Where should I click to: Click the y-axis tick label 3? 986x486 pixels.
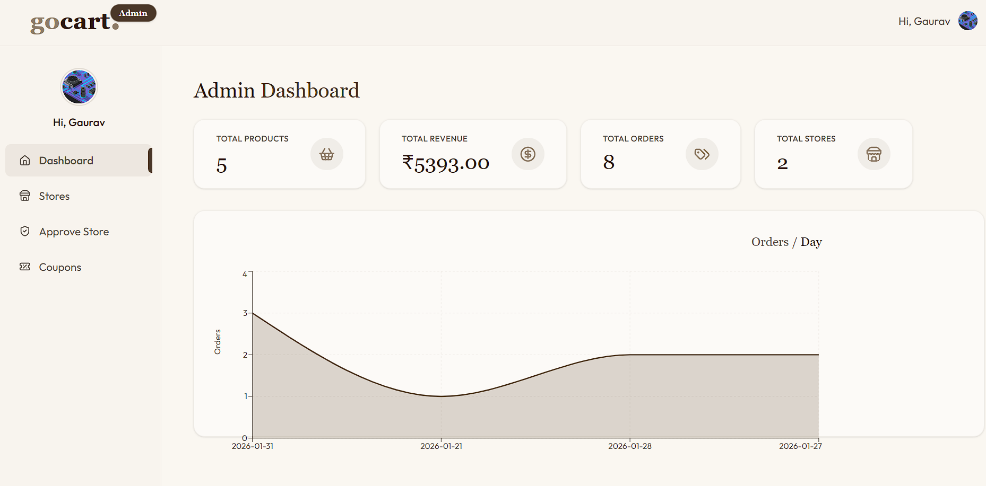pyautogui.click(x=245, y=313)
